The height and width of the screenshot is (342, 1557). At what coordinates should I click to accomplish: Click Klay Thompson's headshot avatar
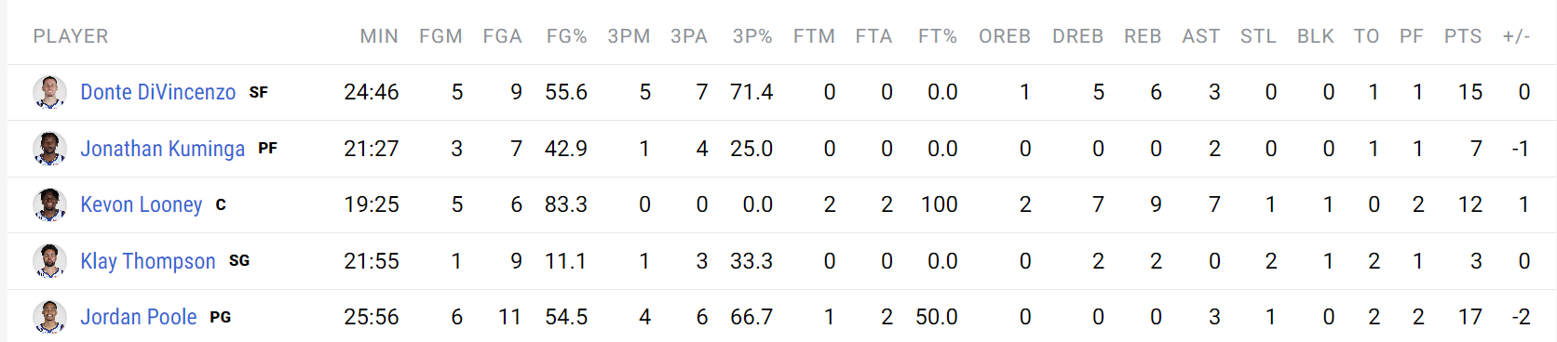pyautogui.click(x=49, y=261)
